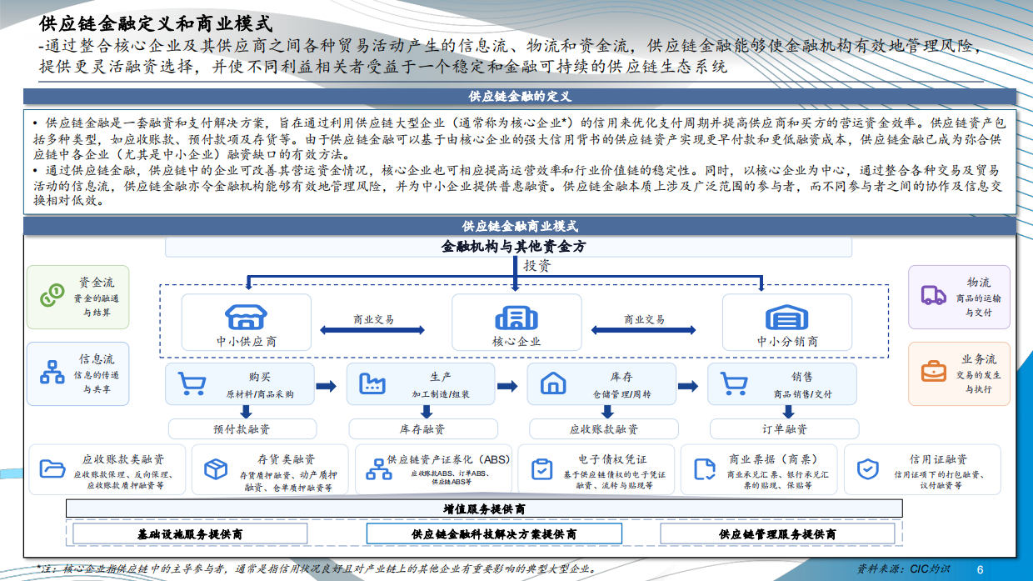1033x581 pixels.
Task: Click the 库存融资 box
Action: pyautogui.click(x=422, y=429)
